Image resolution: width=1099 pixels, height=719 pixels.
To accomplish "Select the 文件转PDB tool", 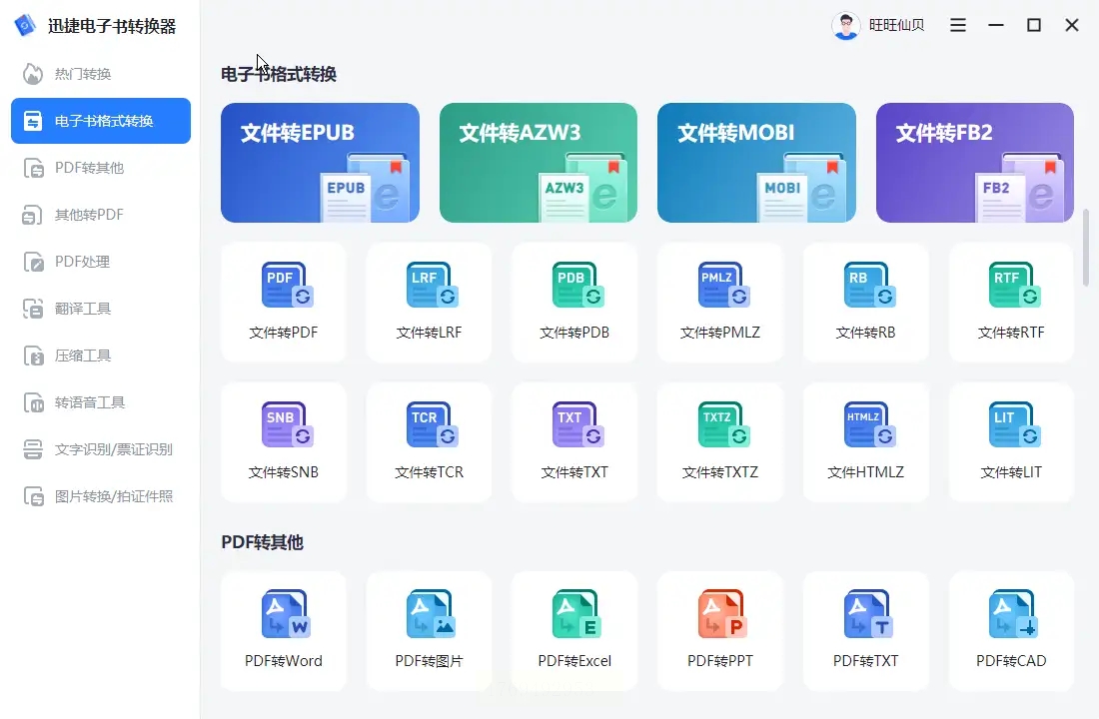I will [574, 303].
